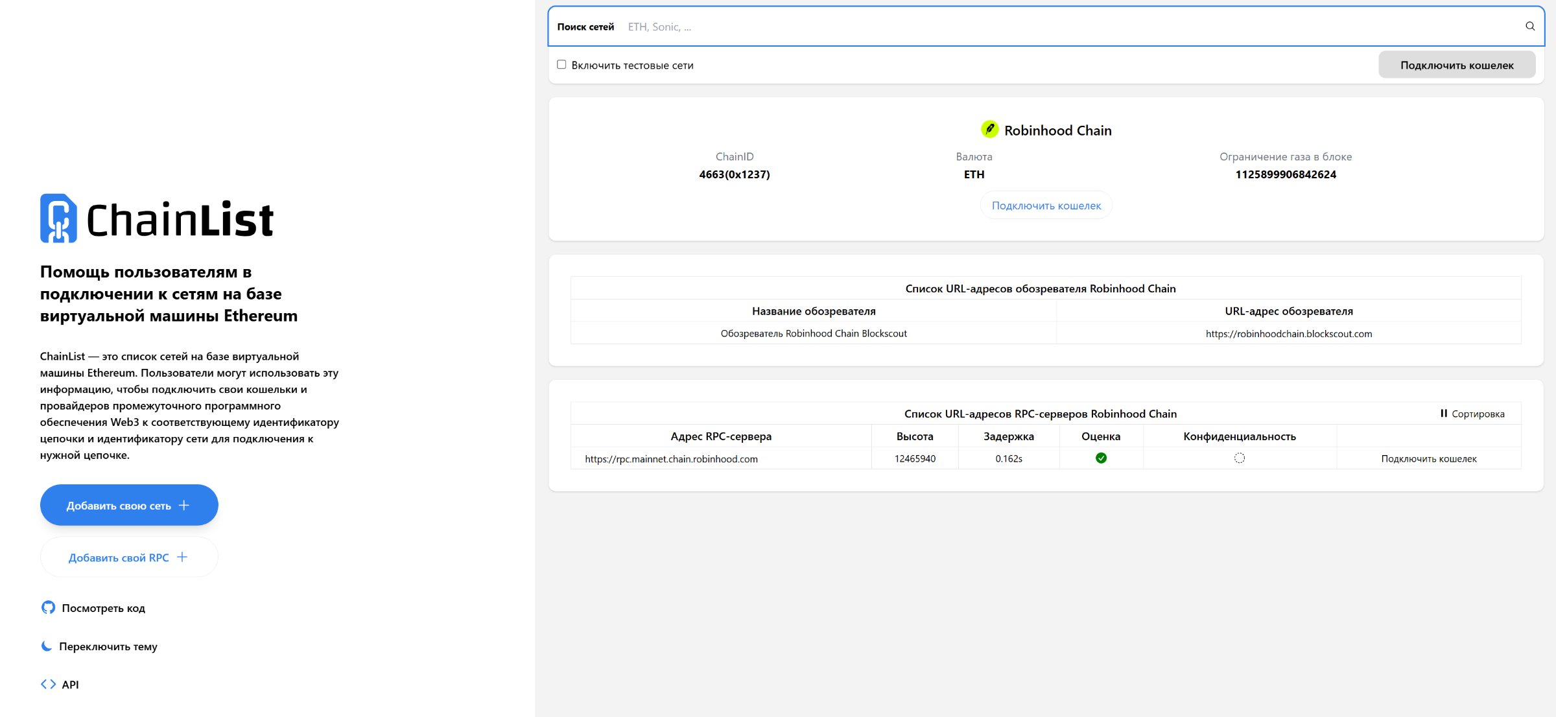
Task: Click the Название обозревателя column header
Action: click(x=814, y=311)
